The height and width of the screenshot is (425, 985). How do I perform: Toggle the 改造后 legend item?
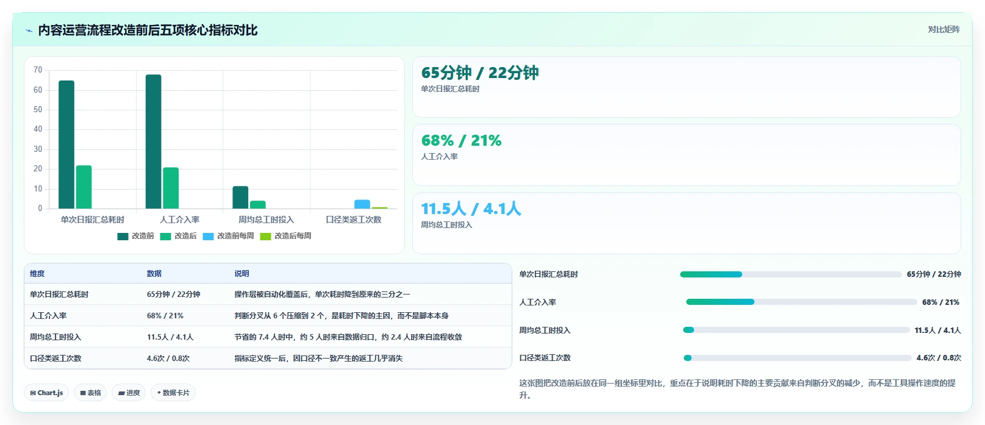click(x=178, y=236)
